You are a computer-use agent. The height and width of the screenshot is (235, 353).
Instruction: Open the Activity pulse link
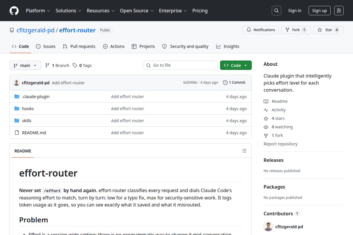pos(275,110)
